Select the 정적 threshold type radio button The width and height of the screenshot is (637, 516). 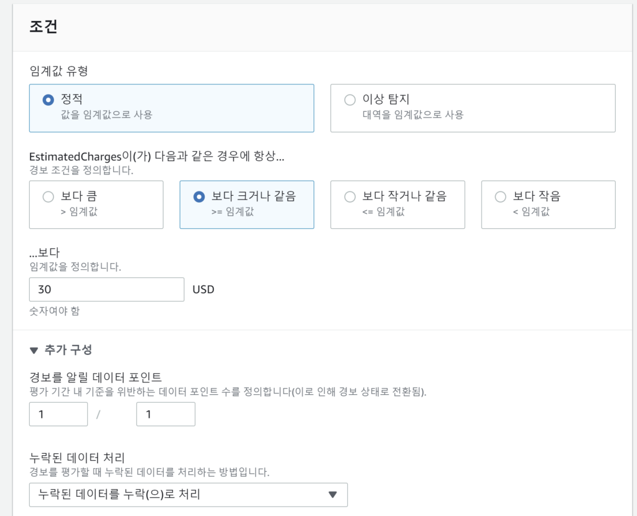[x=48, y=99]
